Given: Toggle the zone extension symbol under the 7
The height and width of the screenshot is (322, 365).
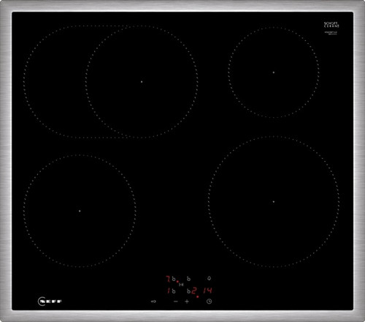Looking at the screenshot, I should (181, 285).
